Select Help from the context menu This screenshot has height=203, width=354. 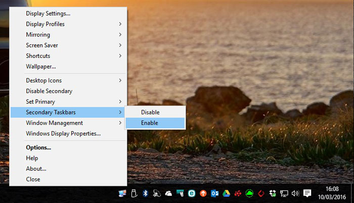coord(68,158)
